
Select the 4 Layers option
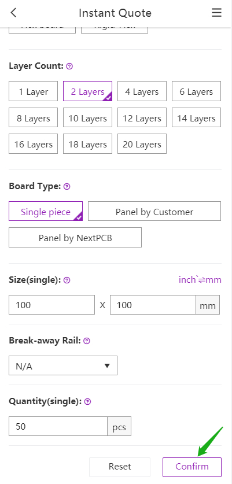pyautogui.click(x=142, y=91)
